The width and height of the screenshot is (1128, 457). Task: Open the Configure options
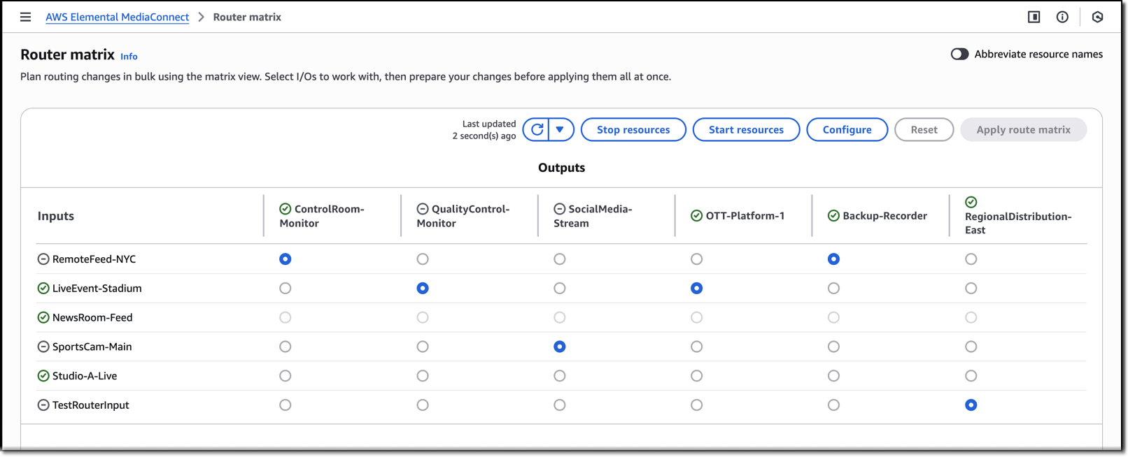coord(847,129)
